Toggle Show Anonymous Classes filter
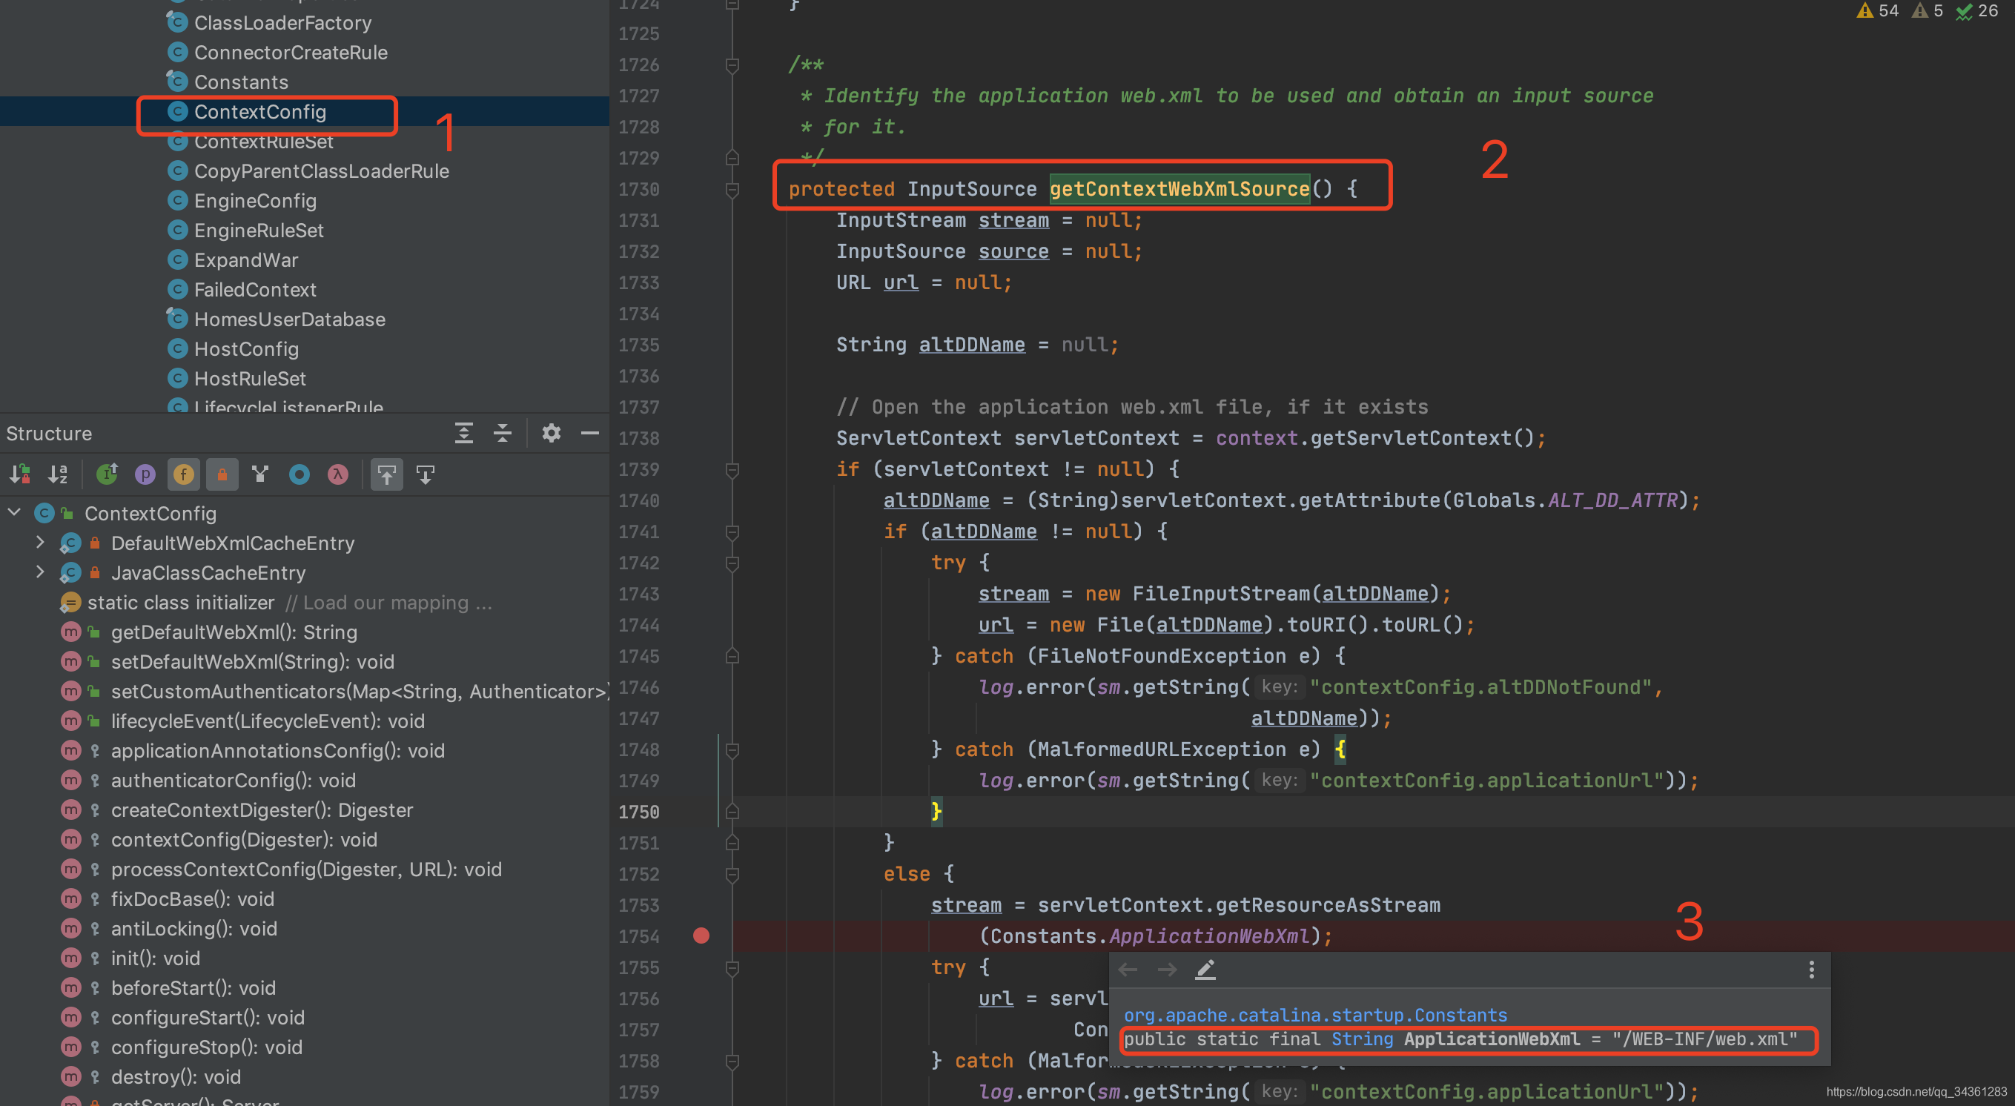Image resolution: width=2015 pixels, height=1106 pixels. click(x=300, y=474)
